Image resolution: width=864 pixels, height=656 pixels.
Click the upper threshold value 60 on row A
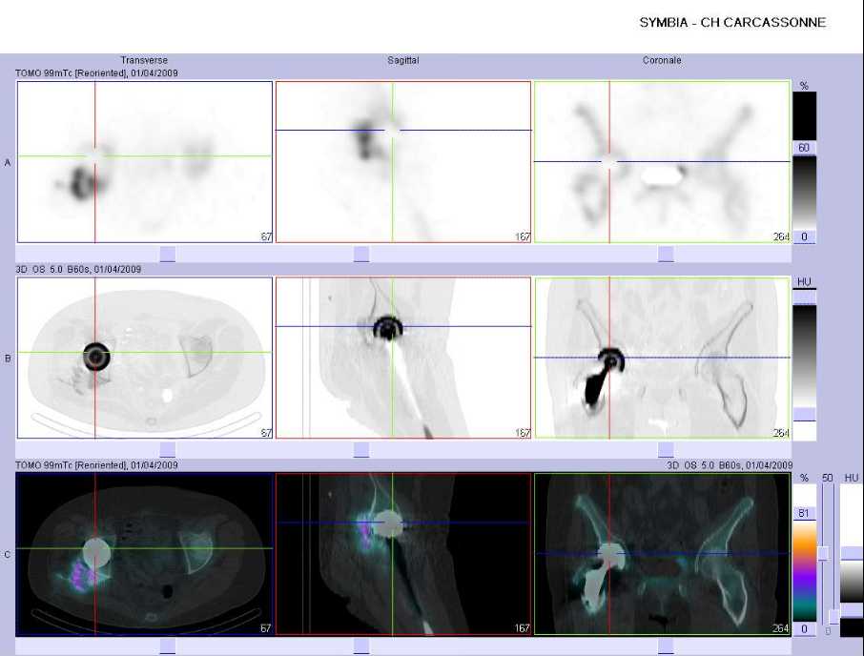click(804, 148)
